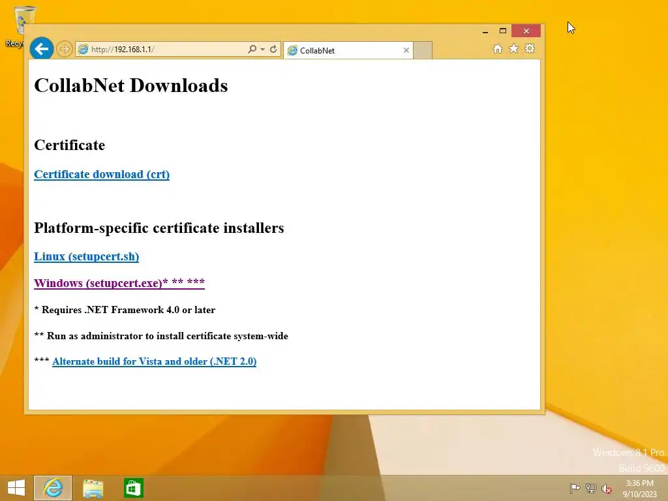Click the page icon in the address bar

pos(83,50)
